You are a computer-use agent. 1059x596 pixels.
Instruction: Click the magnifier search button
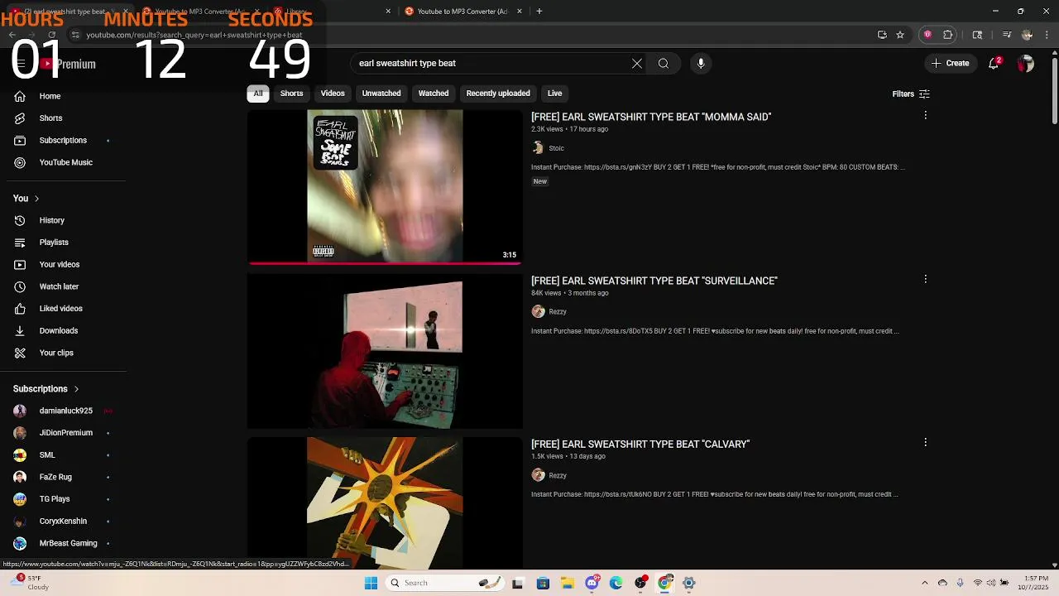pos(664,63)
